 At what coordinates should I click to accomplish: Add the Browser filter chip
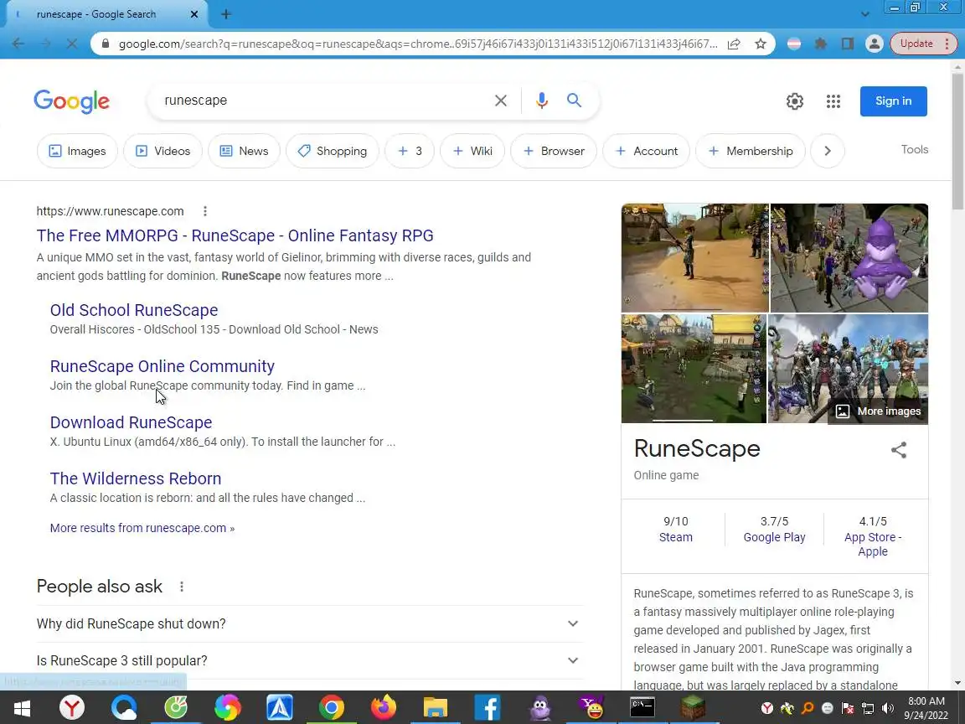click(553, 151)
